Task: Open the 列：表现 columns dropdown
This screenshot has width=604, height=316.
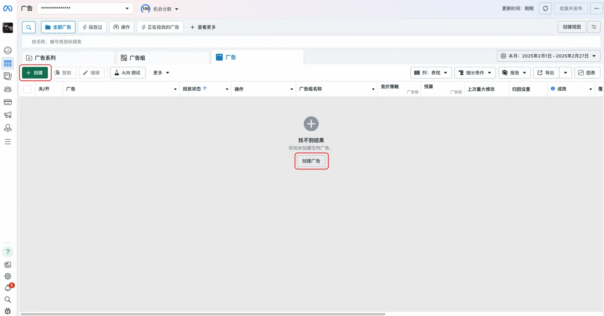Action: click(x=431, y=73)
